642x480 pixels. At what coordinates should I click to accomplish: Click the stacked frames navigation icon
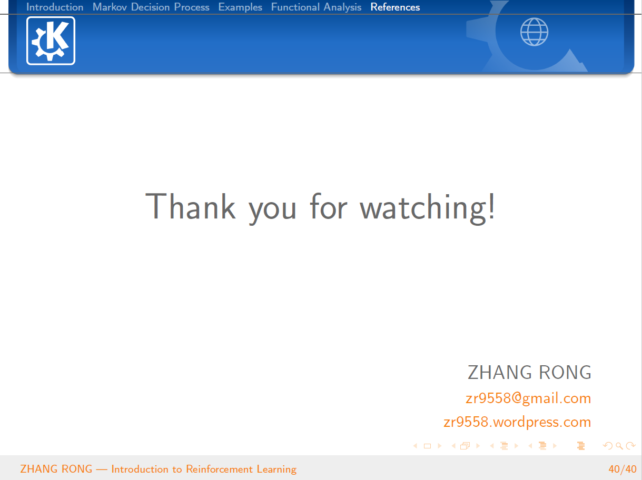click(x=465, y=446)
